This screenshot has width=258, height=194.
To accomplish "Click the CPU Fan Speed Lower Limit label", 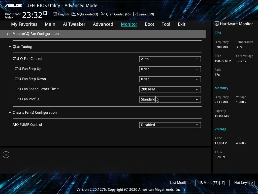I will pyautogui.click(x=37, y=89).
